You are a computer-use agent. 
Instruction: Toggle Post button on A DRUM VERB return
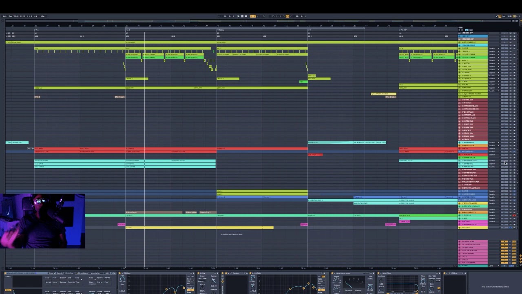514,241
